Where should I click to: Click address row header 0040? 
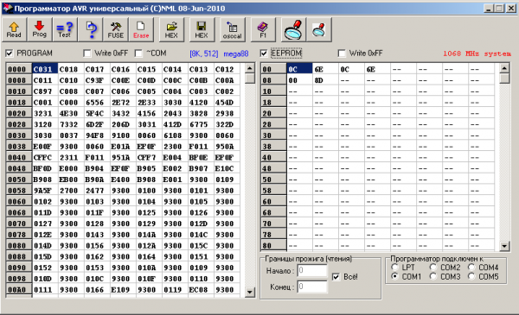pyautogui.click(x=18, y=157)
